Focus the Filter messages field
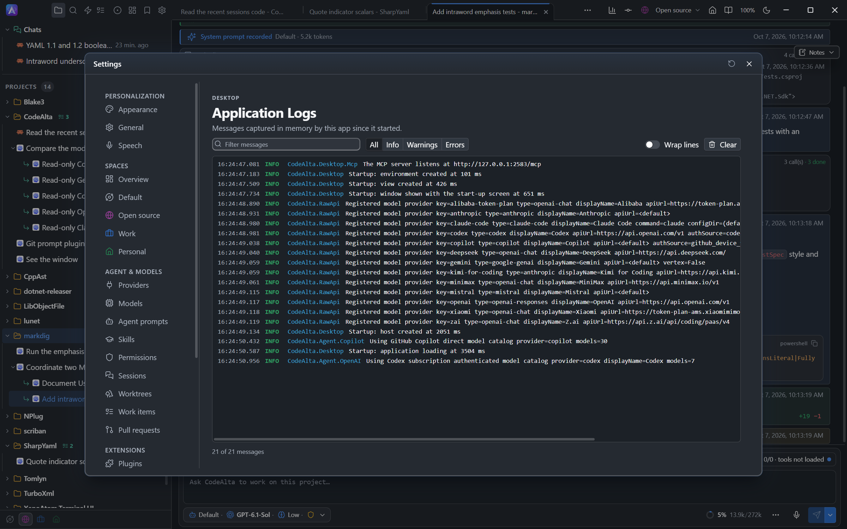The height and width of the screenshot is (529, 847). pos(286,145)
